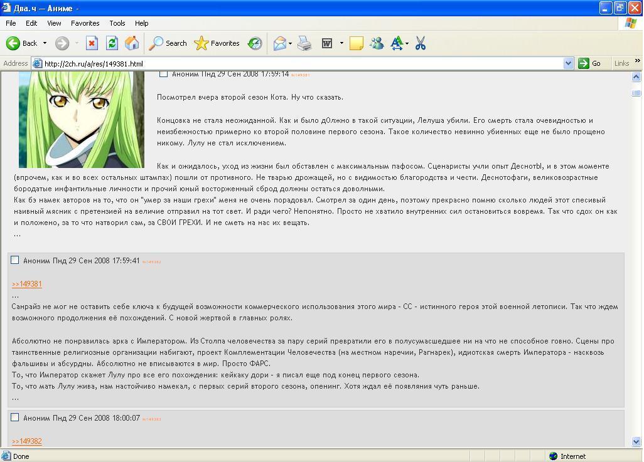Click the title bar IE page icon
This screenshot has width=644, height=462.
pyautogui.click(x=6, y=8)
